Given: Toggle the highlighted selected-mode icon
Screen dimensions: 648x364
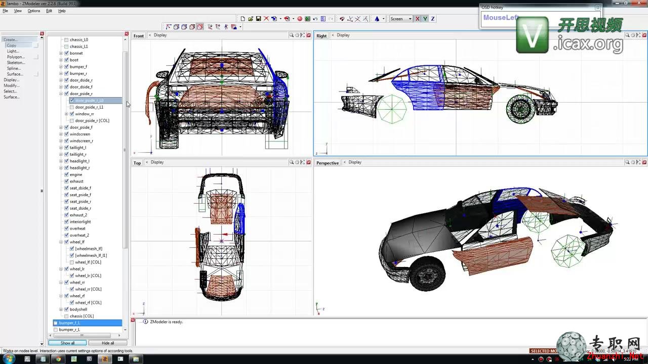Looking at the screenshot, I should [200, 27].
